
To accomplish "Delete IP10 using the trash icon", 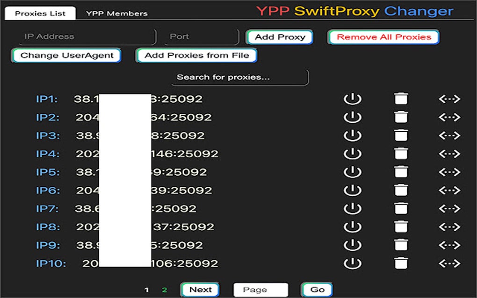I will click(x=401, y=263).
